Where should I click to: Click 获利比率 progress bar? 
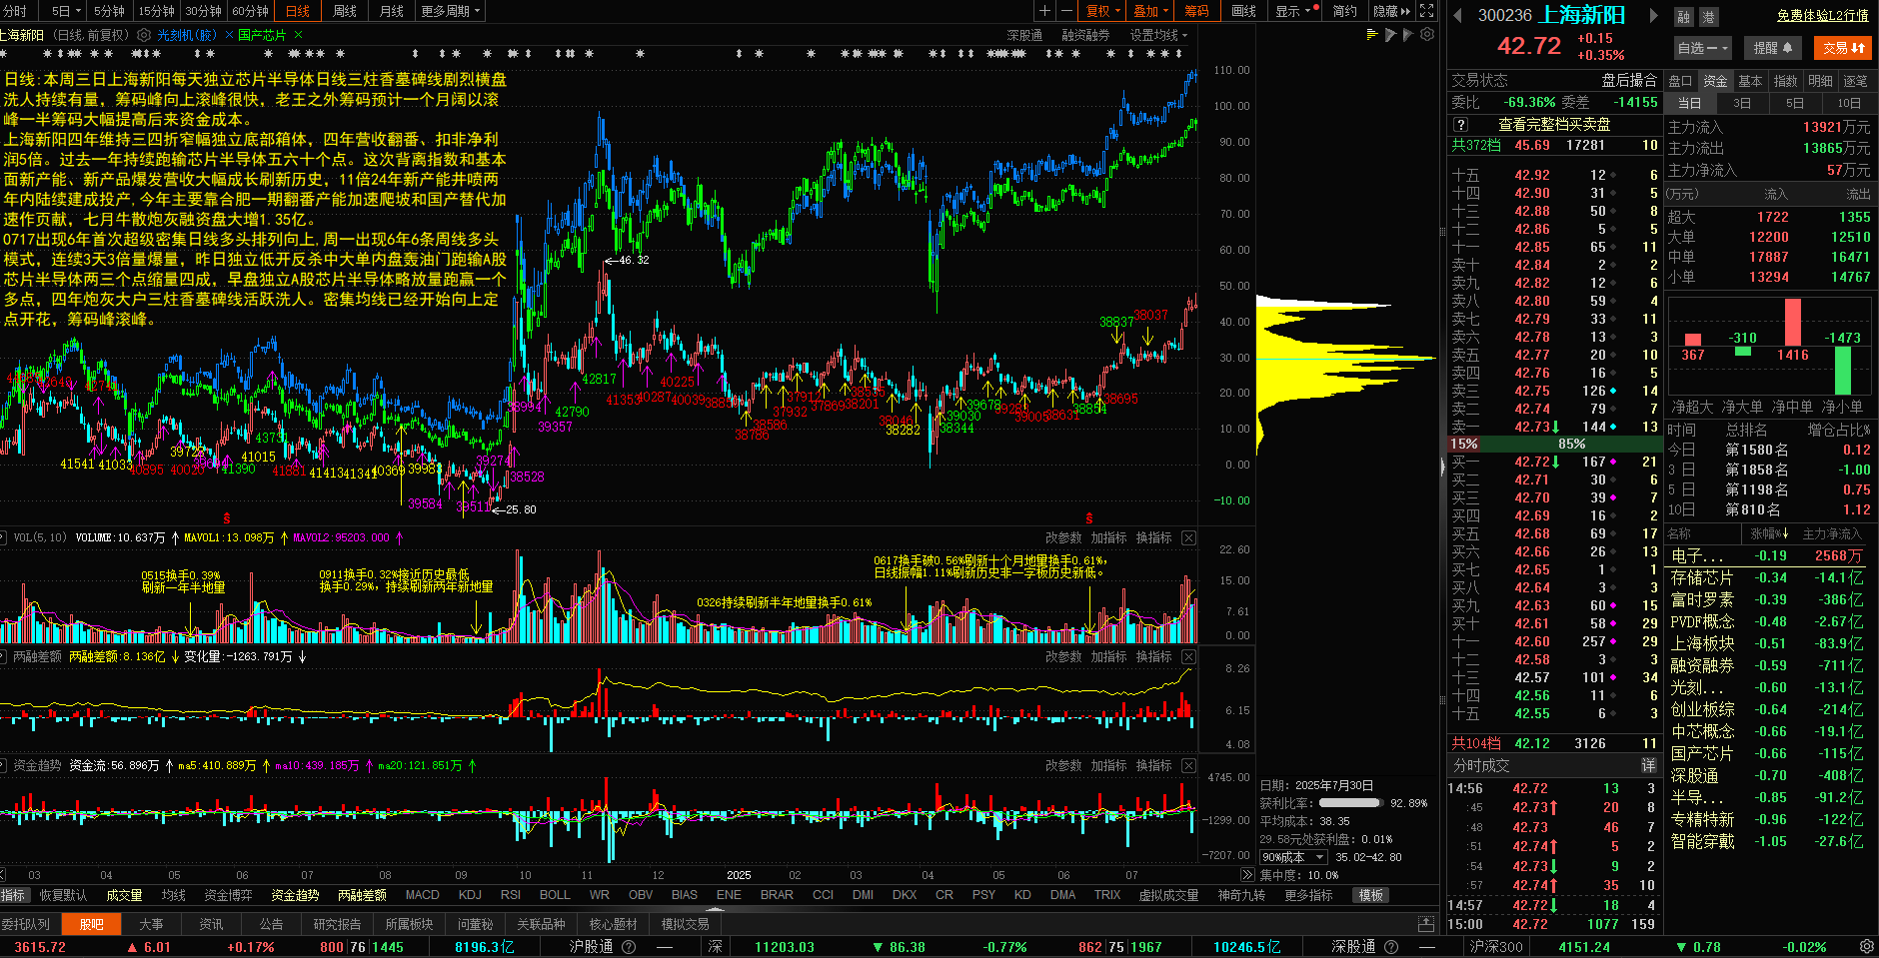pos(1350,802)
